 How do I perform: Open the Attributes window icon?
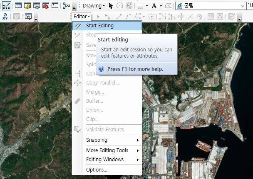(x=211, y=17)
